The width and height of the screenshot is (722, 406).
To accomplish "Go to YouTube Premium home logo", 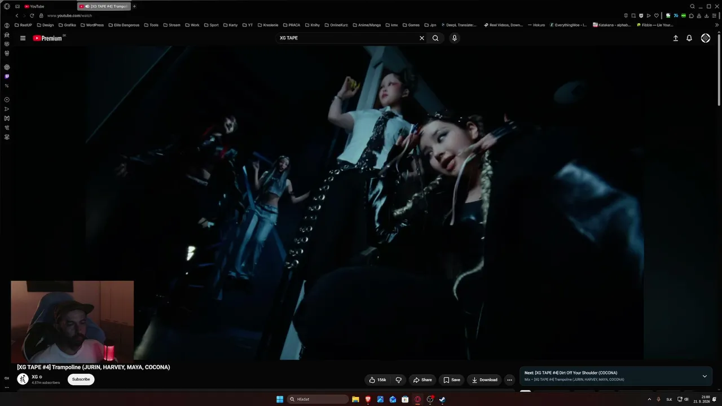I will tap(47, 38).
